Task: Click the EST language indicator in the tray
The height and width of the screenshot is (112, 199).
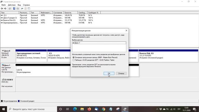Action: coord(179,109)
